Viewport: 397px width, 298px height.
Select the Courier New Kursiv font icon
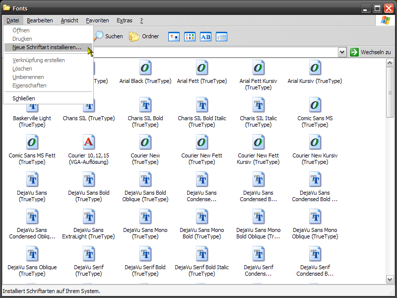[x=315, y=142]
